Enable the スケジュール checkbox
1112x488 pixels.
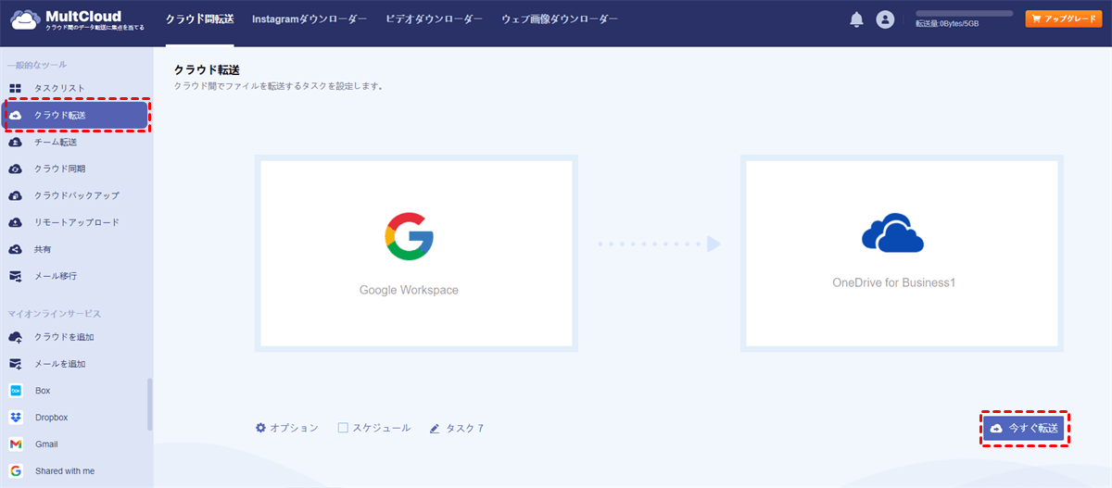343,428
